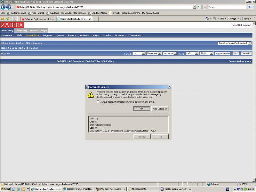Open ZABBIX Forums taskbar window
Screen dimensions: 256x192
[x=78, y=189]
